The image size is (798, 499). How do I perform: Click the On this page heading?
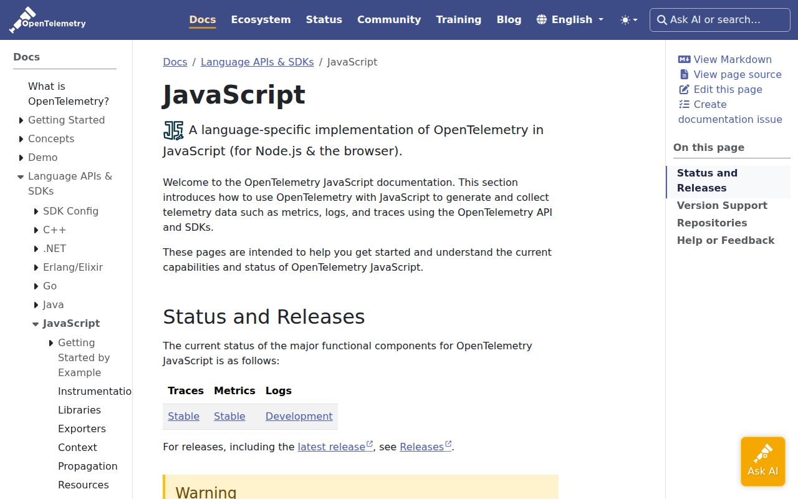709,147
